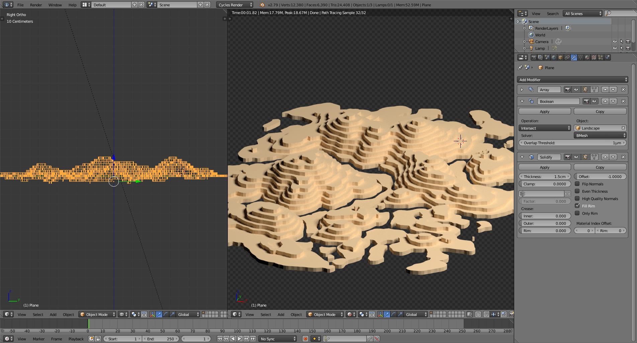Uncheck the Fill Rim checkbox
The height and width of the screenshot is (343, 637).
coord(577,206)
